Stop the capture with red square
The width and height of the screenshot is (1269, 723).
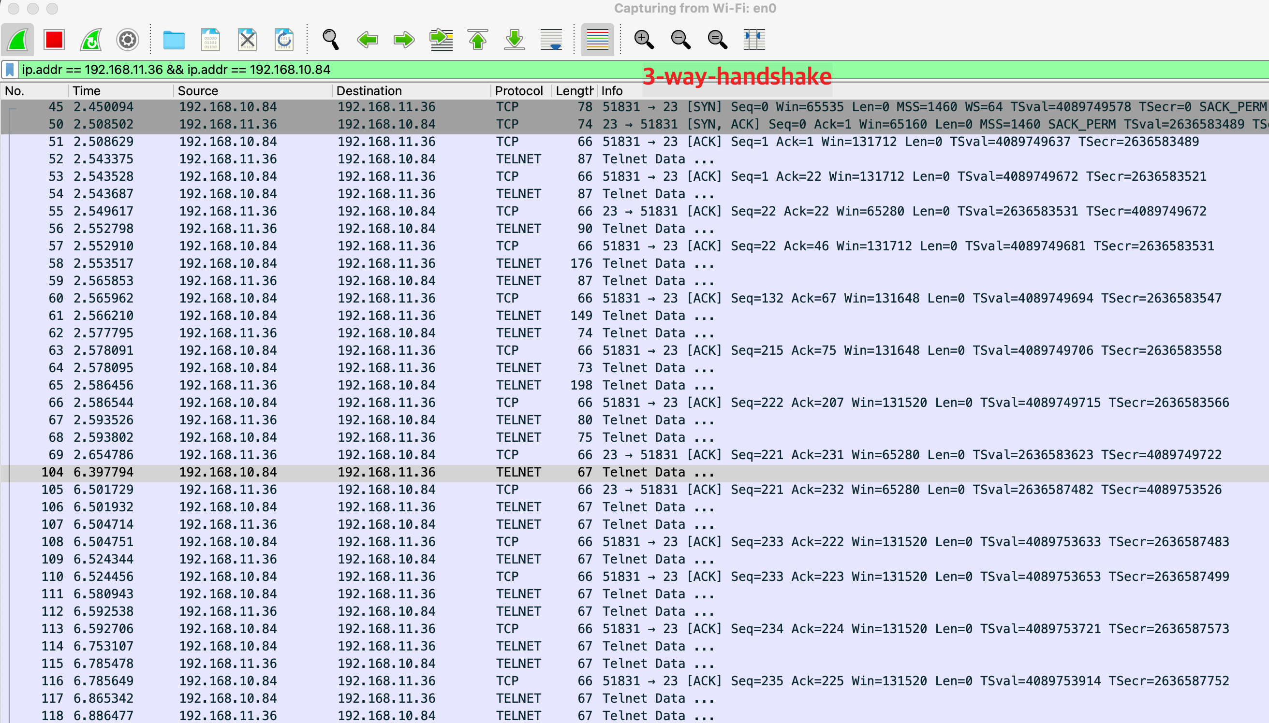click(x=54, y=40)
